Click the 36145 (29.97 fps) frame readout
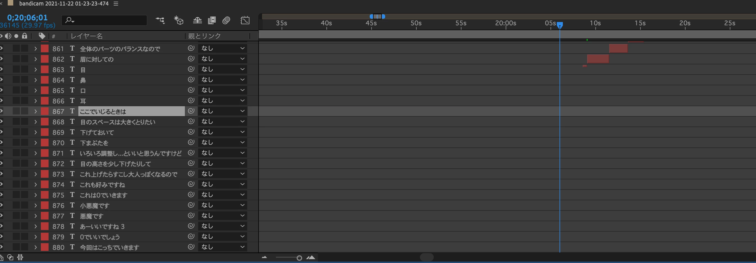The height and width of the screenshot is (263, 756). (x=28, y=25)
